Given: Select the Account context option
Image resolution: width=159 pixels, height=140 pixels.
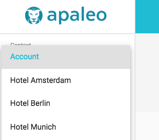Looking at the screenshot, I should tap(66, 57).
